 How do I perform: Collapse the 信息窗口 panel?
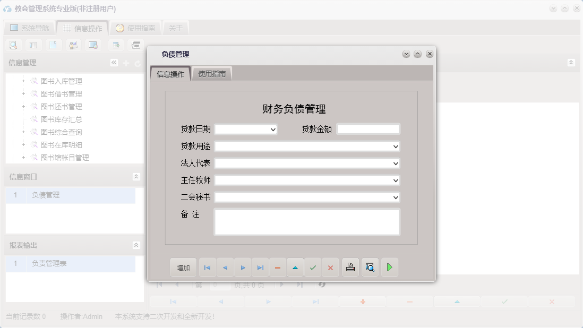[136, 176]
